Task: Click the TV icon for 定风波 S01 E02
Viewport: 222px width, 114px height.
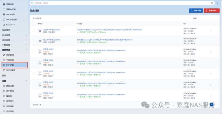Action: [x=40, y=52]
